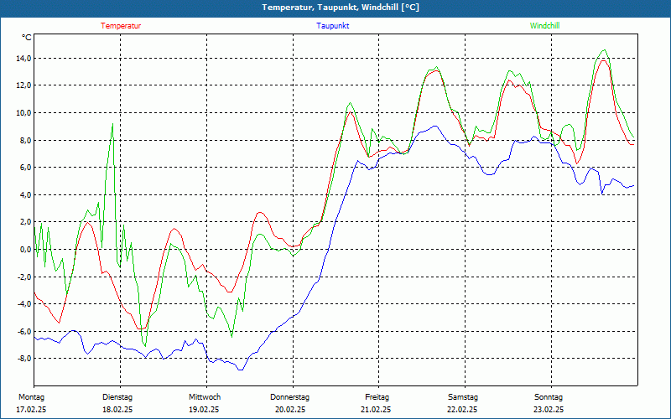Image resolution: width=671 pixels, height=419 pixels.
Task: Click the °C unit label on axis
Action: (x=26, y=38)
